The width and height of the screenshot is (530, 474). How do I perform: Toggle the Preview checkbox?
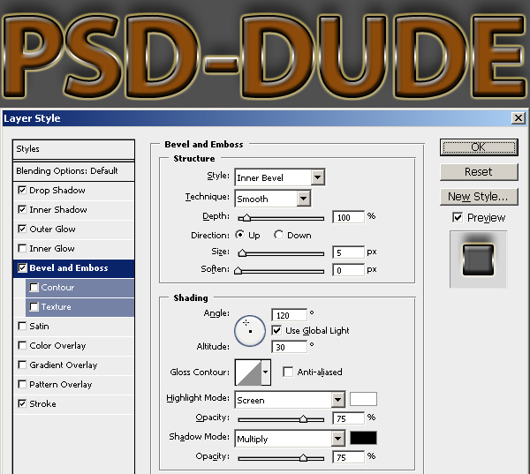[458, 217]
